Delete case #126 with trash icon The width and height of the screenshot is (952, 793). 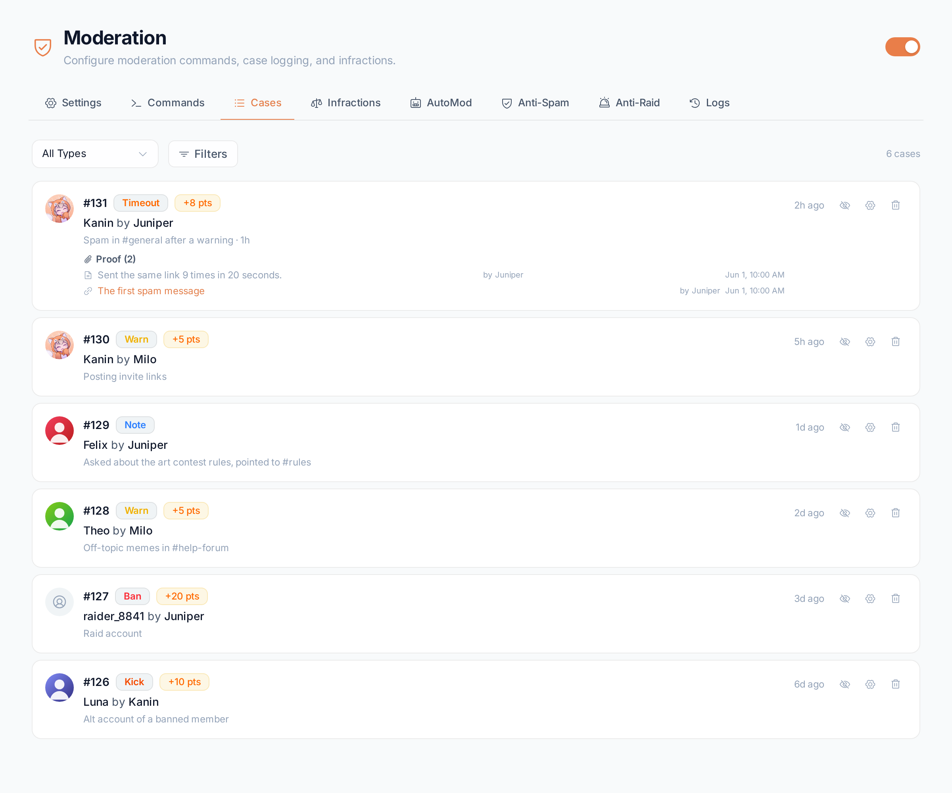coord(895,684)
